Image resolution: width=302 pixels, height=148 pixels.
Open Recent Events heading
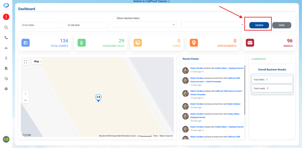pyautogui.click(x=191, y=59)
